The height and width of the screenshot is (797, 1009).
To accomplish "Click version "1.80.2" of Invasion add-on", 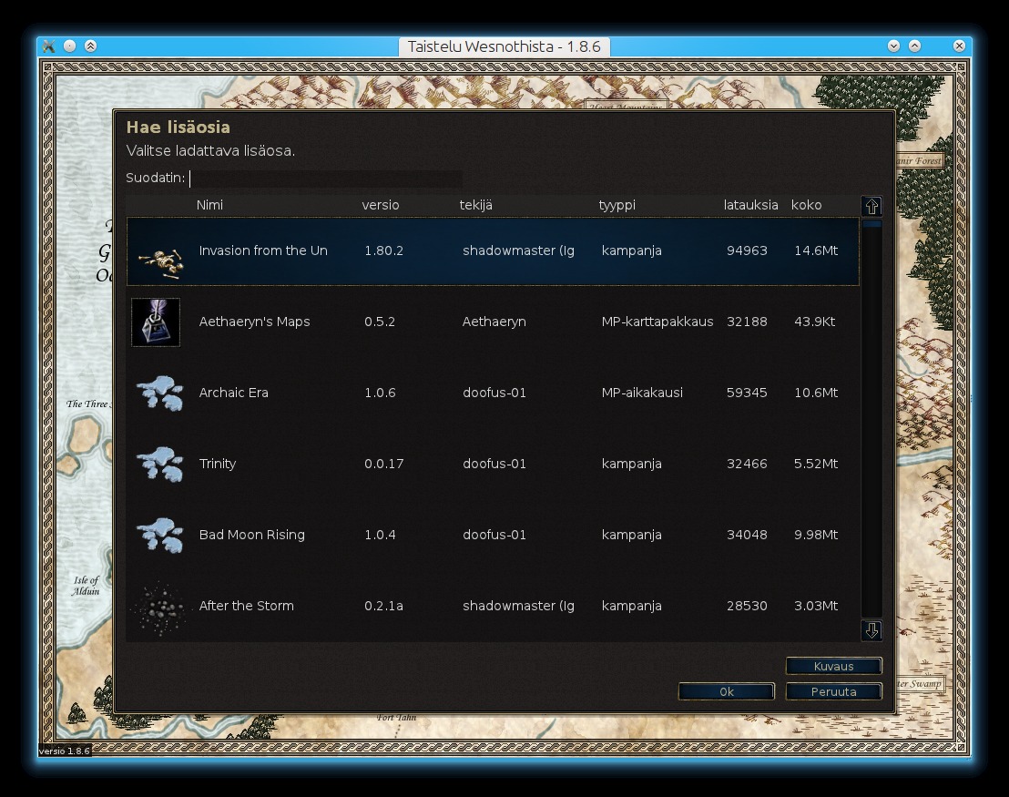I will pyautogui.click(x=383, y=250).
